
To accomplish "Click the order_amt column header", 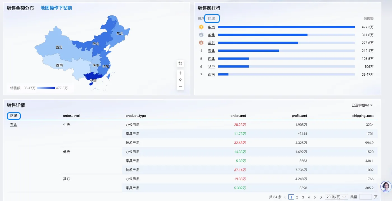I will point(238,116).
